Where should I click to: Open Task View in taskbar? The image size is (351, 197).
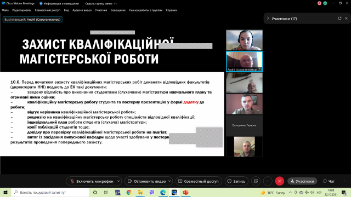(x=106, y=192)
